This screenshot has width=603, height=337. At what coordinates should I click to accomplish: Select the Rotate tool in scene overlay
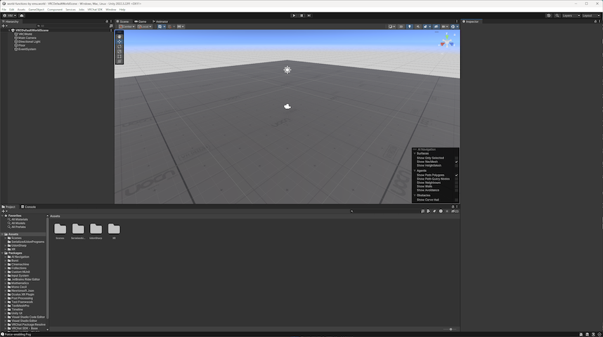click(119, 46)
